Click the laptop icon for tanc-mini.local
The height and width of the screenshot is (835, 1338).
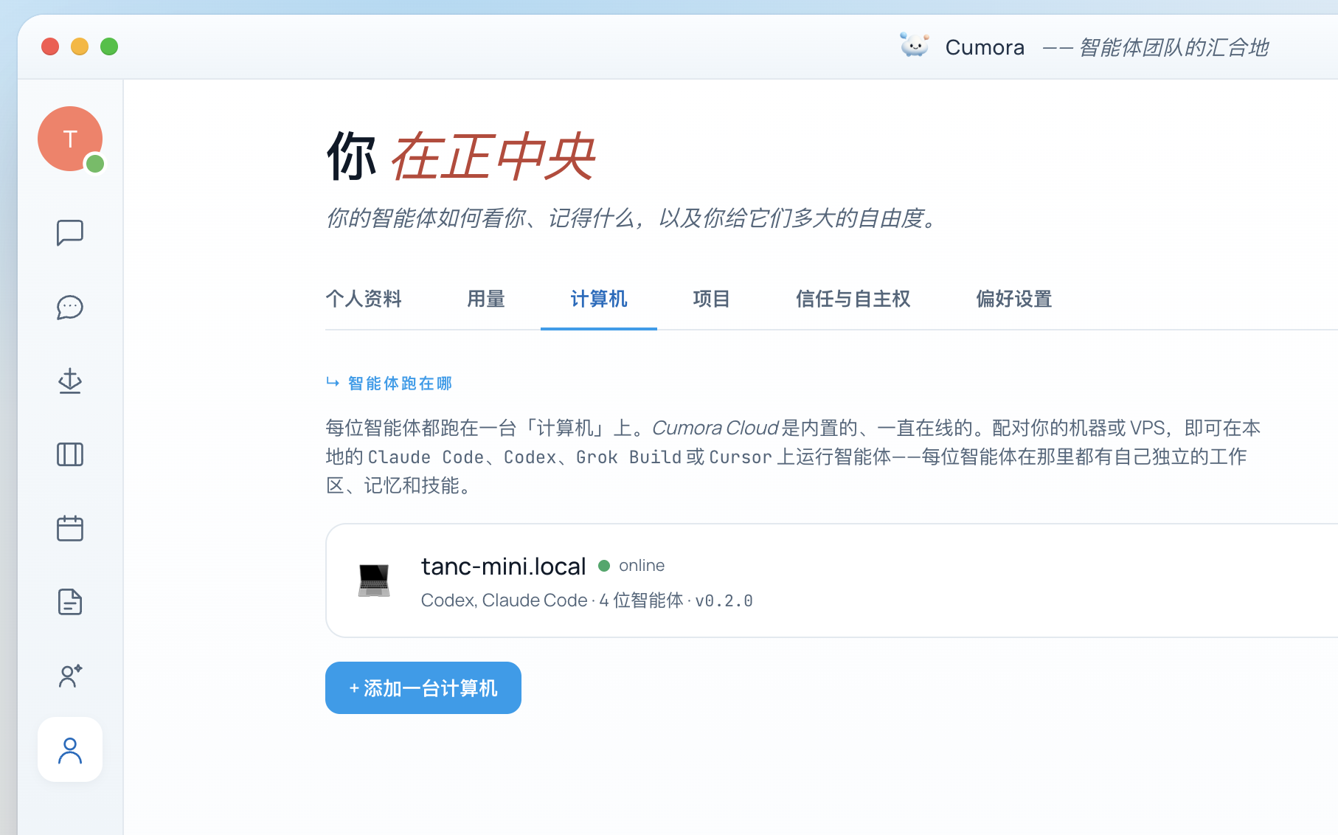click(x=374, y=581)
